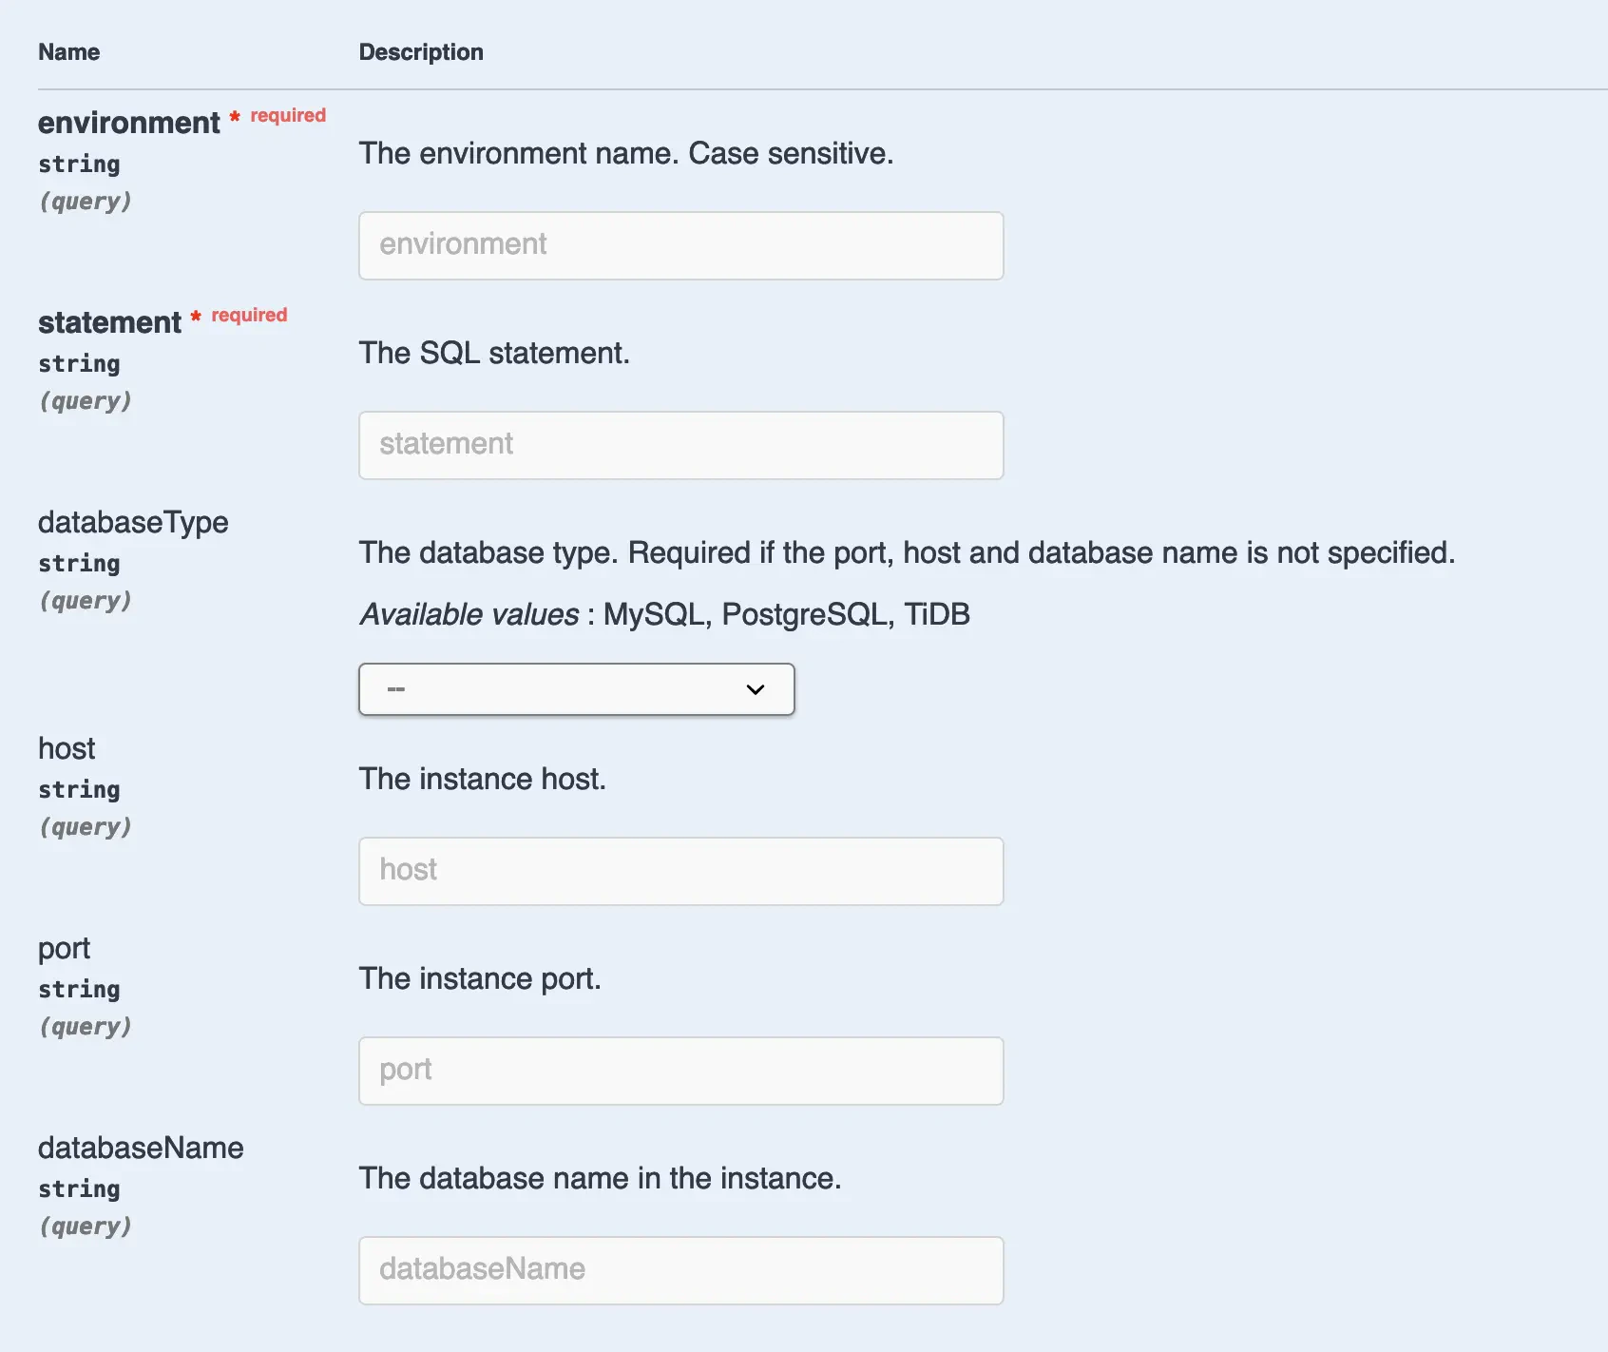Open the databaseType dropdown
1608x1352 pixels.
(576, 688)
